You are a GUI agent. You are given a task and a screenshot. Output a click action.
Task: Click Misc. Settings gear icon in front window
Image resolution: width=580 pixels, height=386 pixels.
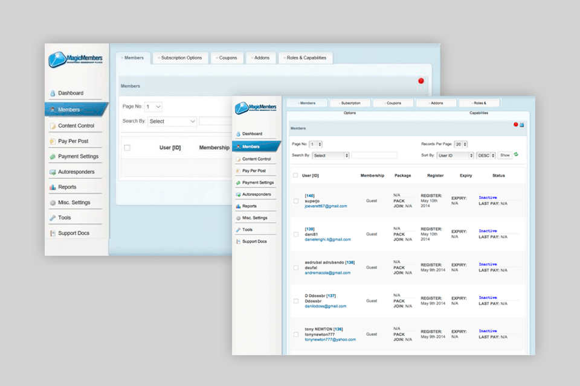point(238,218)
